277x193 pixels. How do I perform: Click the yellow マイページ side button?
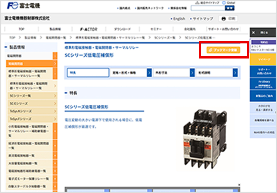pos(263,59)
